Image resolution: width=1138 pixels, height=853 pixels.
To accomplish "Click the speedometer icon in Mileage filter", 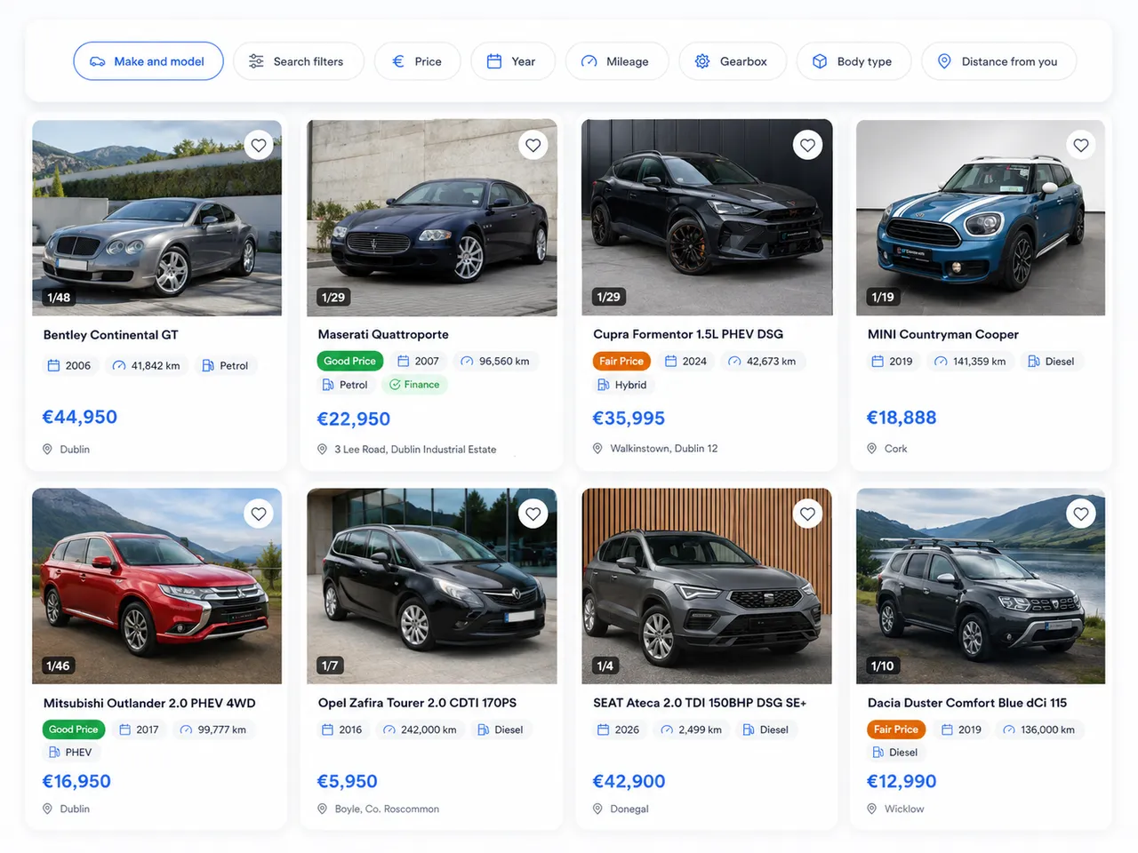I will coord(589,61).
